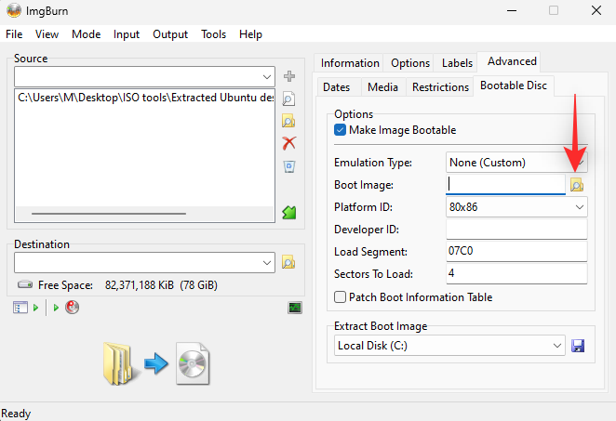Open the Mode menu
Image resolution: width=616 pixels, height=421 pixels.
pos(86,34)
